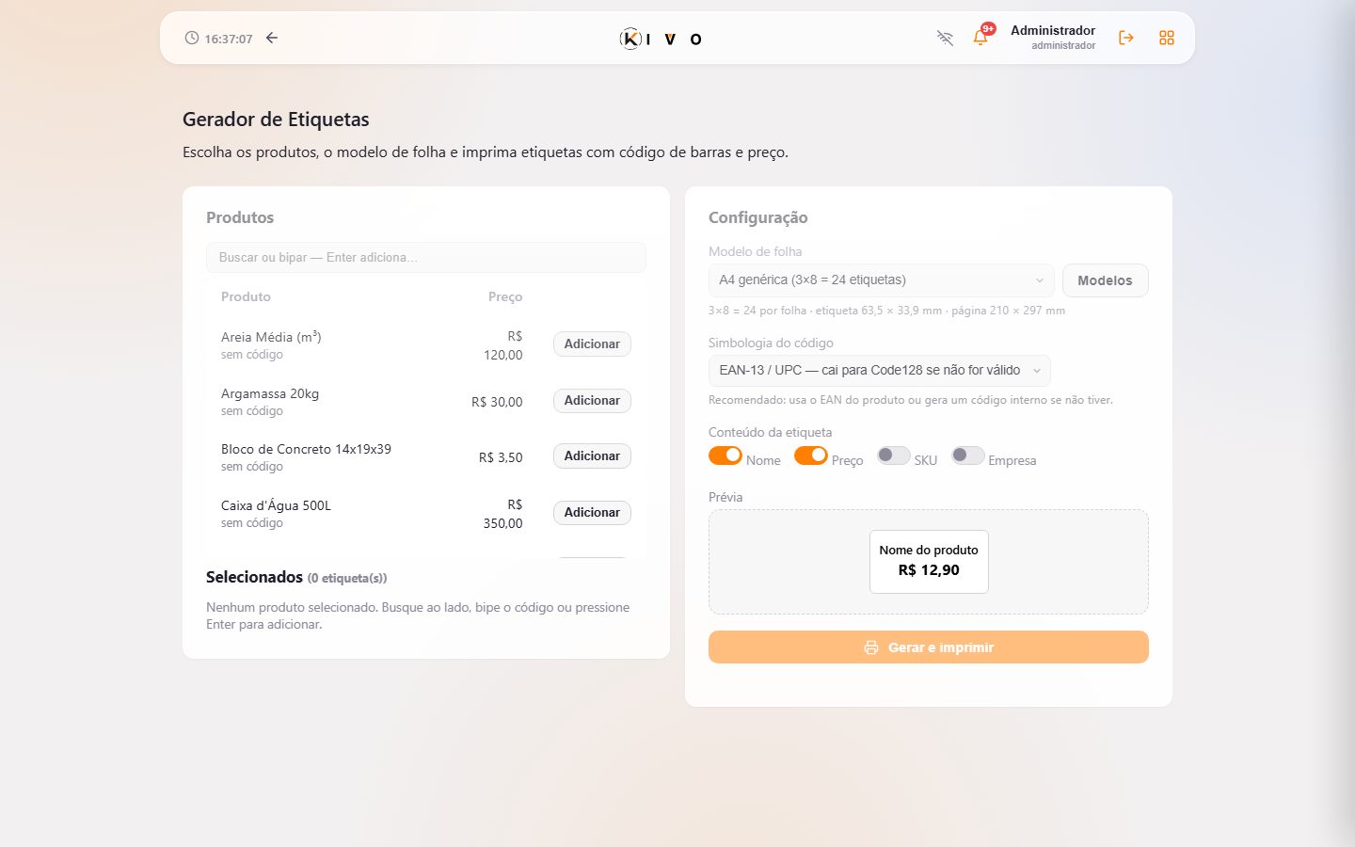
Task: Enable the SKU label content switch
Action: coord(894,455)
